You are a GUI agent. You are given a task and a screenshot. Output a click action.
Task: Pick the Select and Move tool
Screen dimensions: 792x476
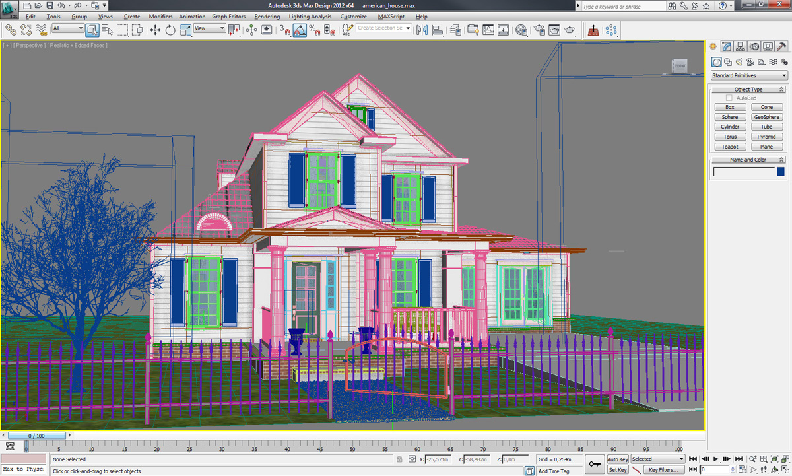(155, 30)
